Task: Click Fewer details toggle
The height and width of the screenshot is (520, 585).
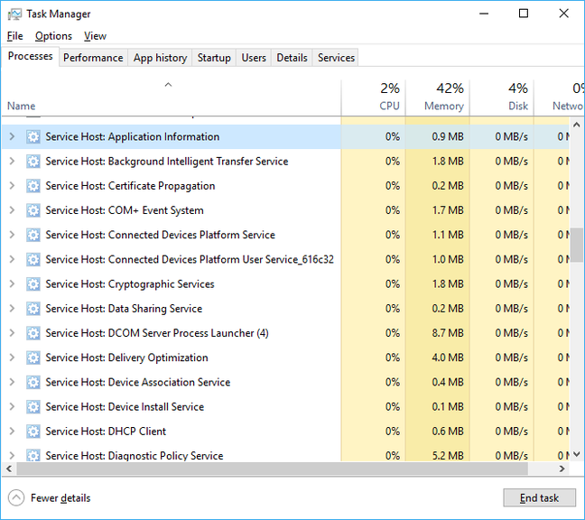Action: [x=50, y=498]
